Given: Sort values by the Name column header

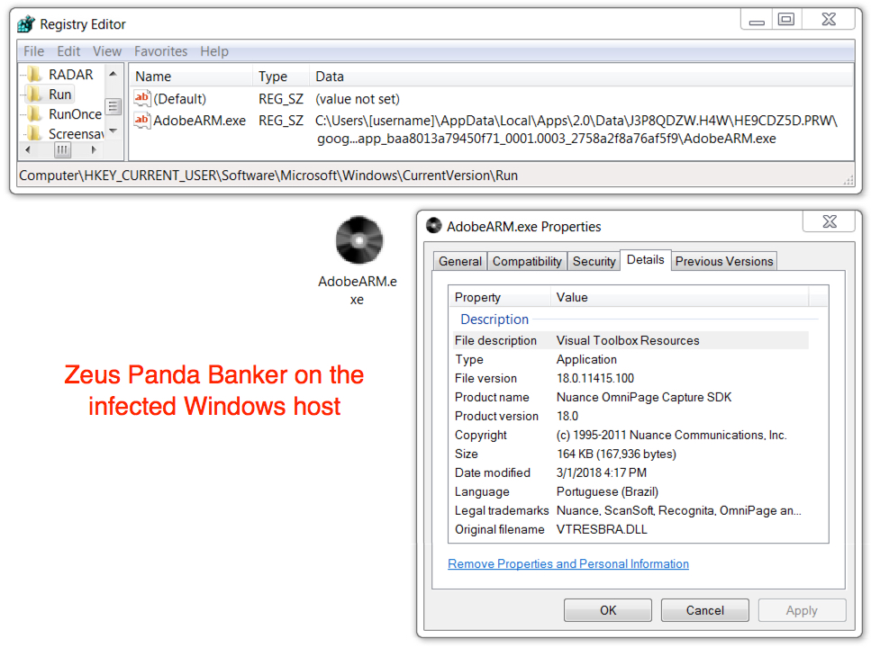Looking at the screenshot, I should [192, 76].
